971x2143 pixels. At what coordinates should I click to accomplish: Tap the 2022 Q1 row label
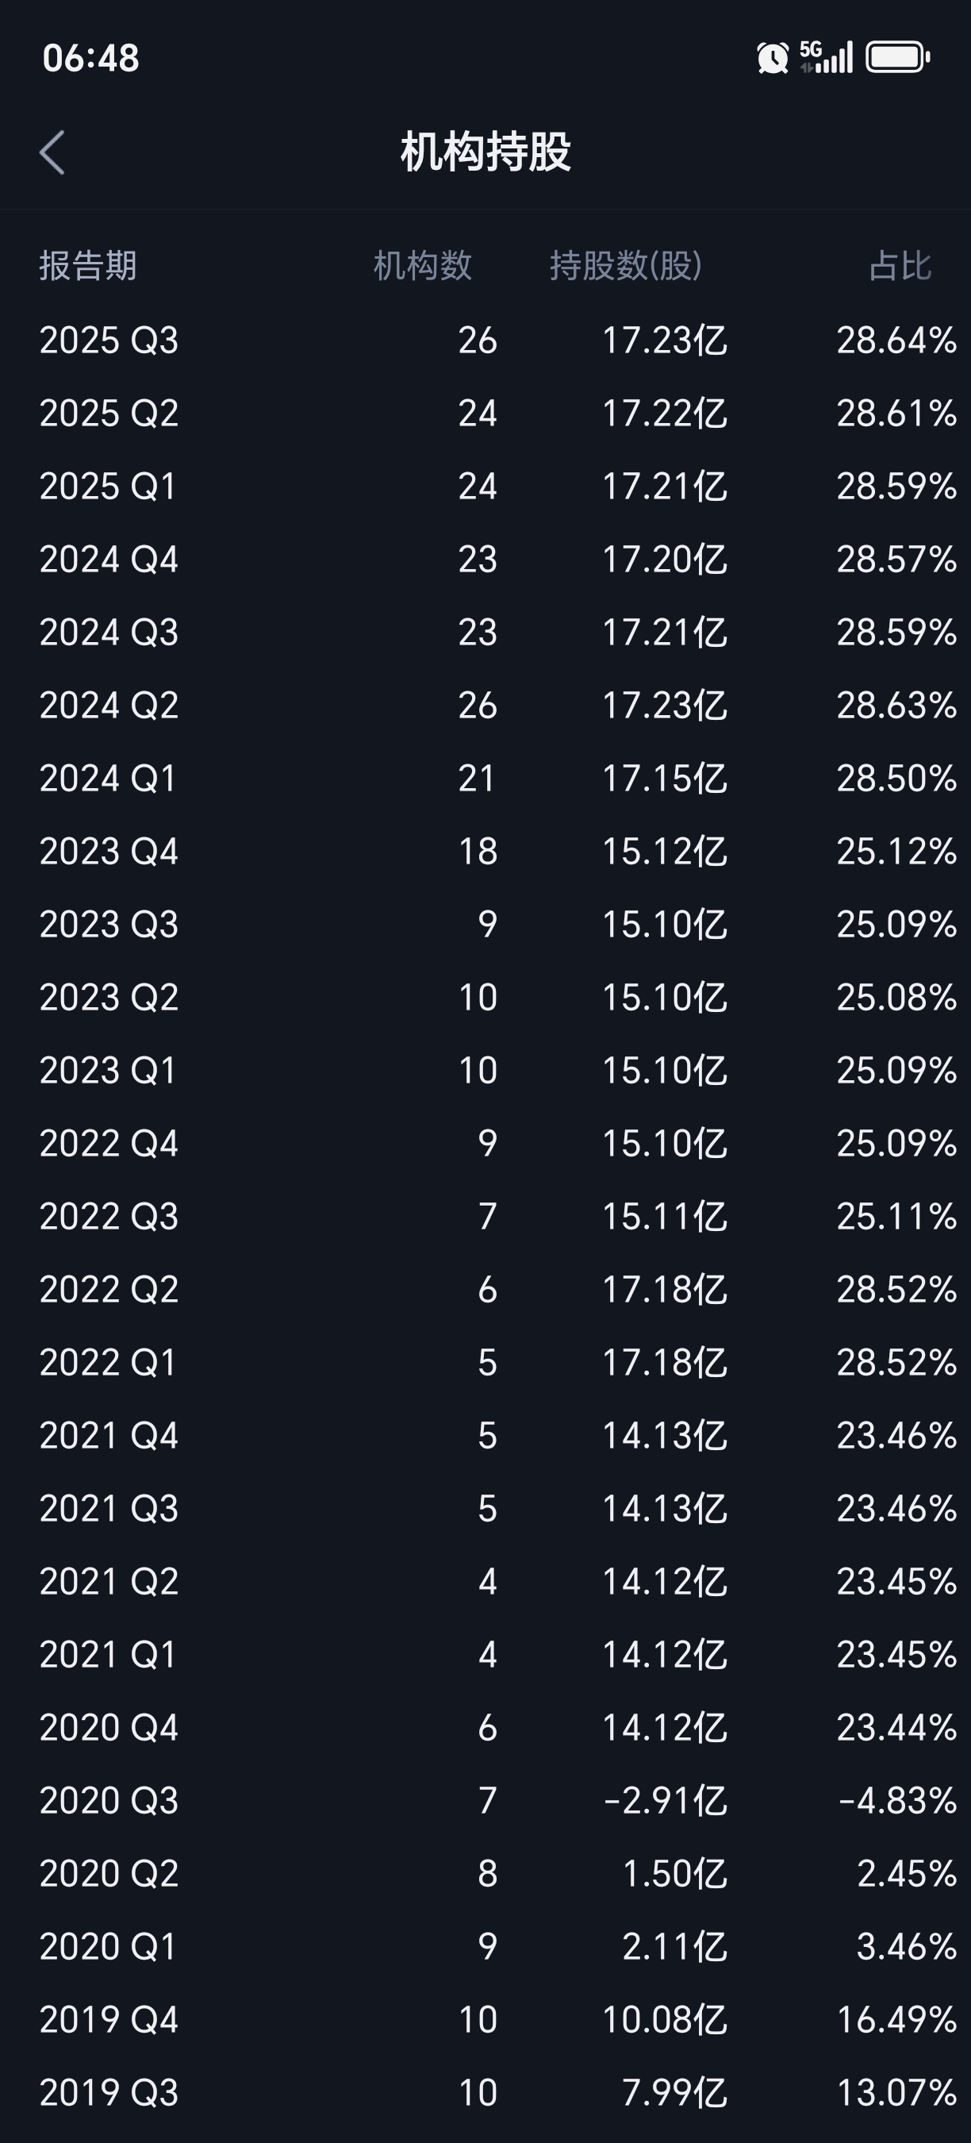[109, 1363]
